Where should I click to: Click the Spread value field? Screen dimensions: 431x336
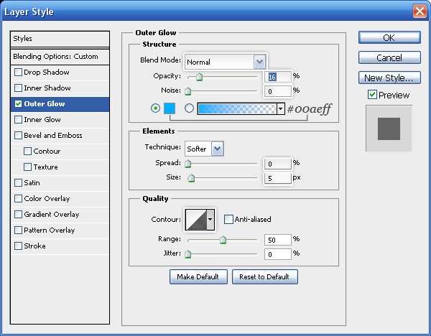click(x=277, y=164)
